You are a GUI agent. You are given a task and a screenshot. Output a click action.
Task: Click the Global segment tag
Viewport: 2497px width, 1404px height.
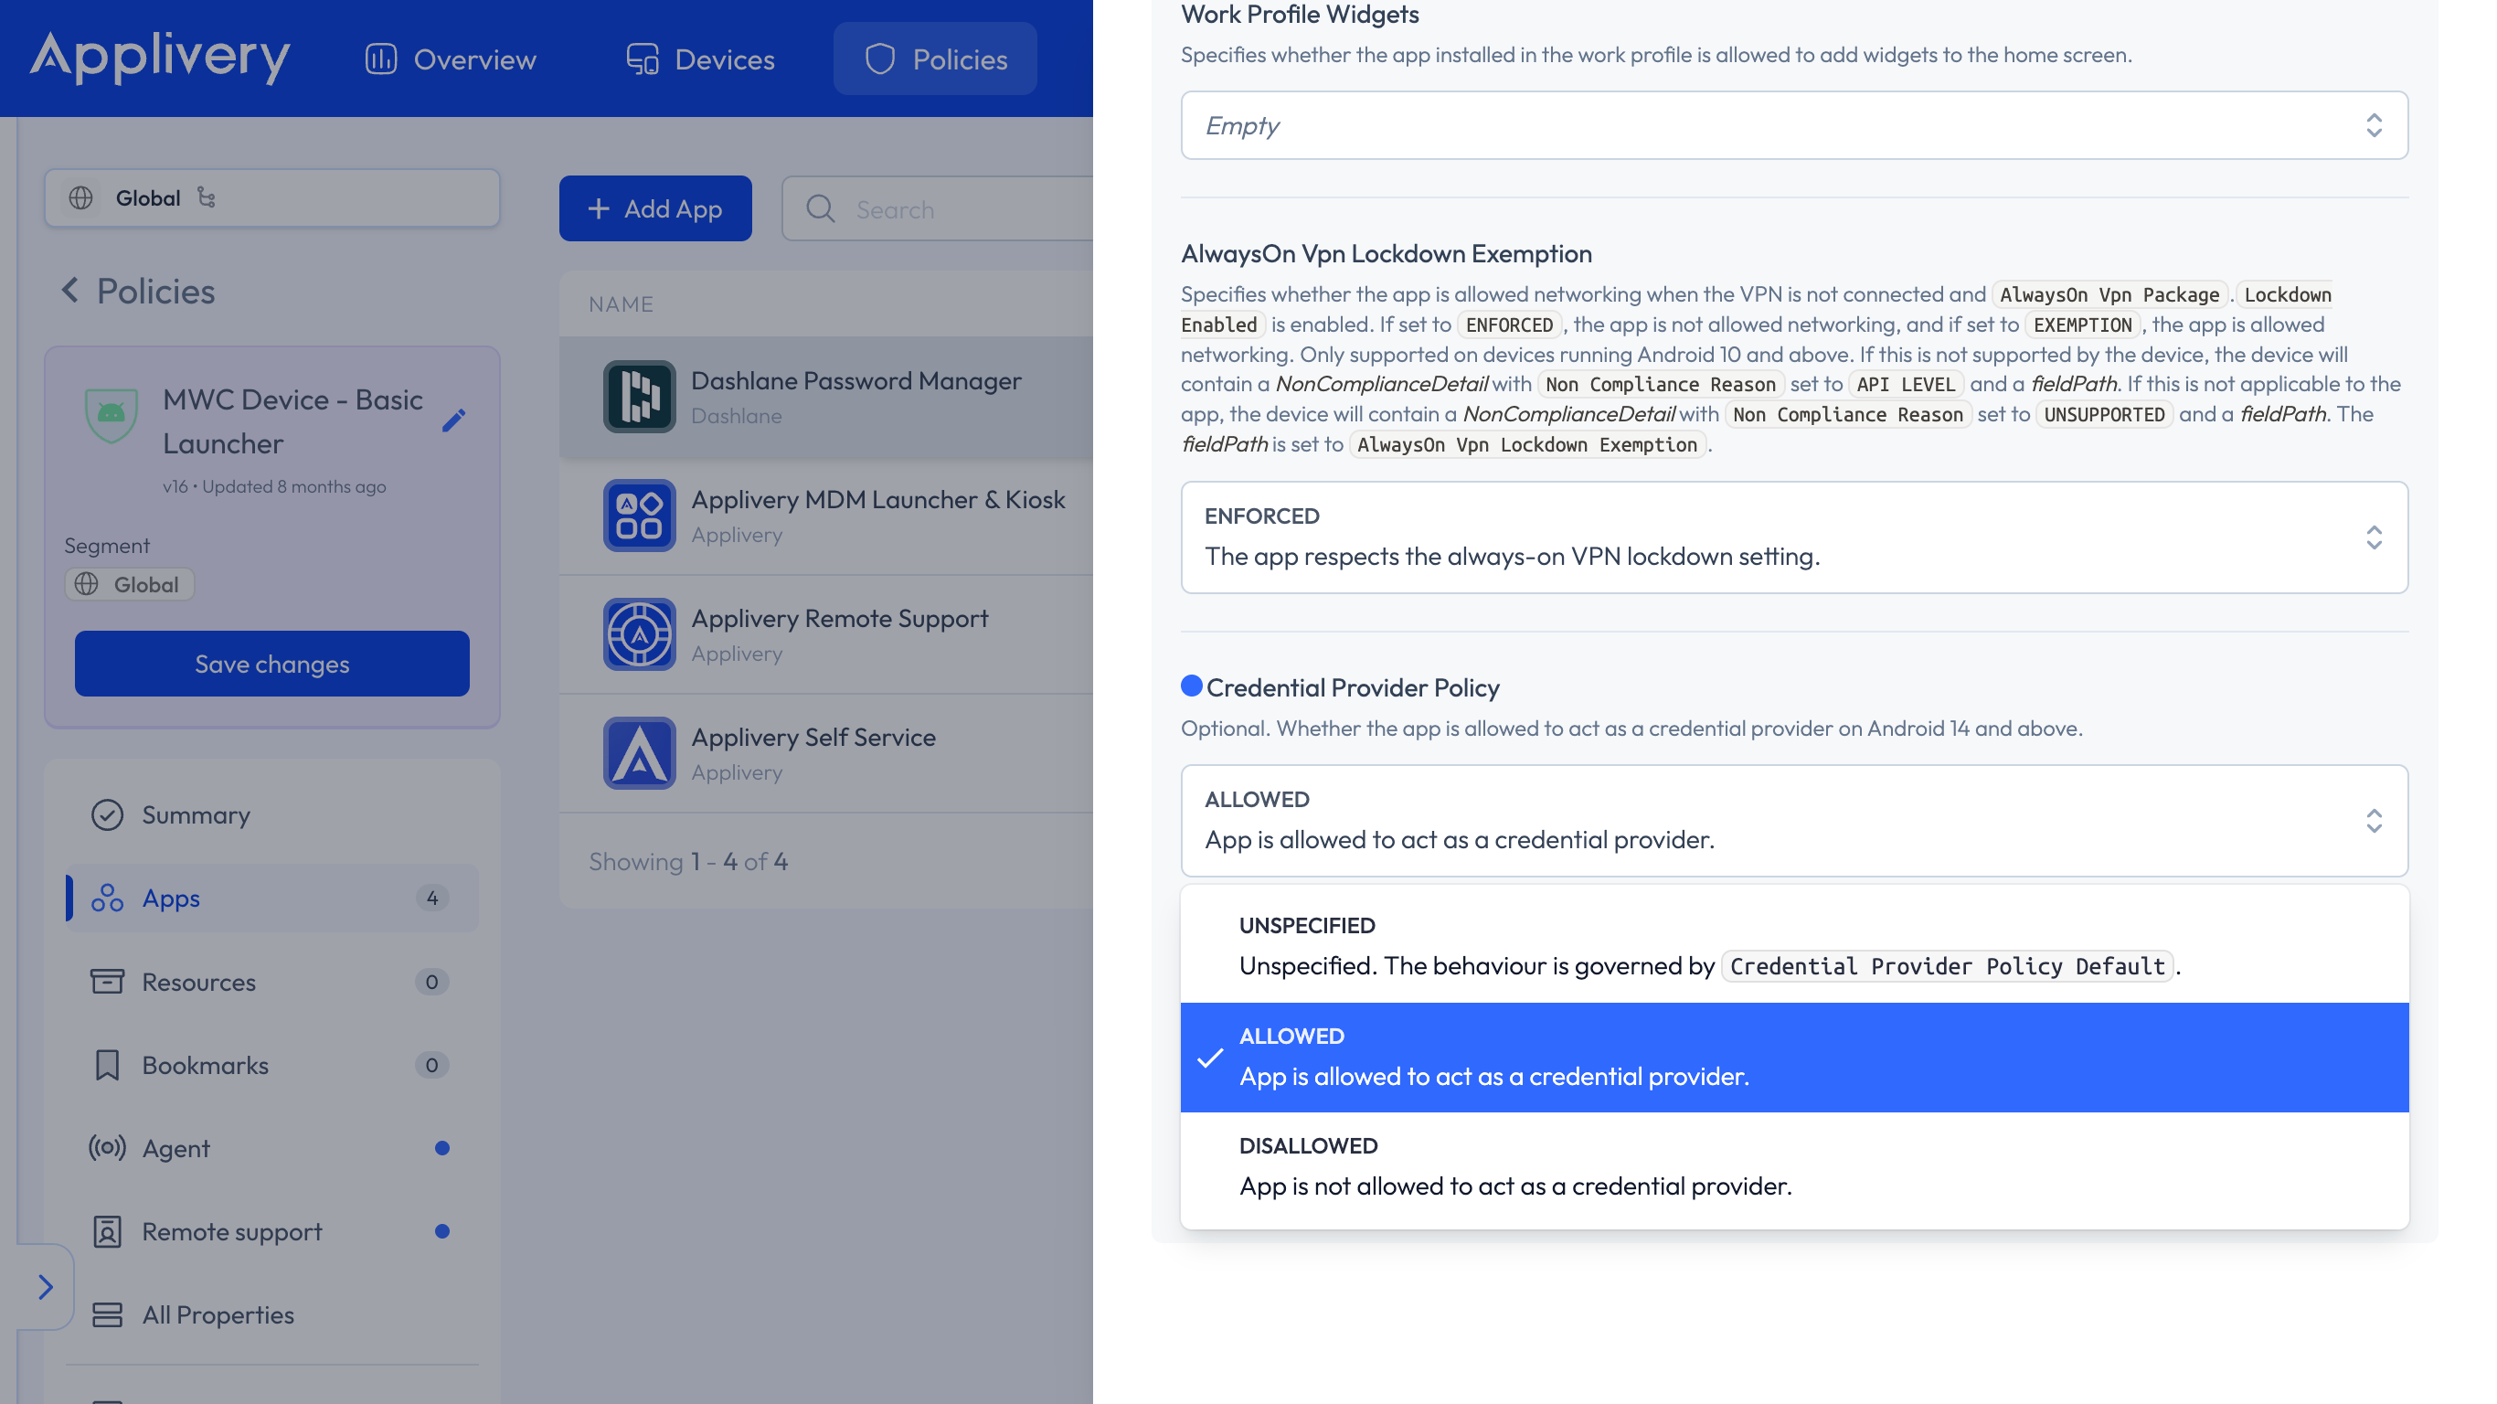130,584
